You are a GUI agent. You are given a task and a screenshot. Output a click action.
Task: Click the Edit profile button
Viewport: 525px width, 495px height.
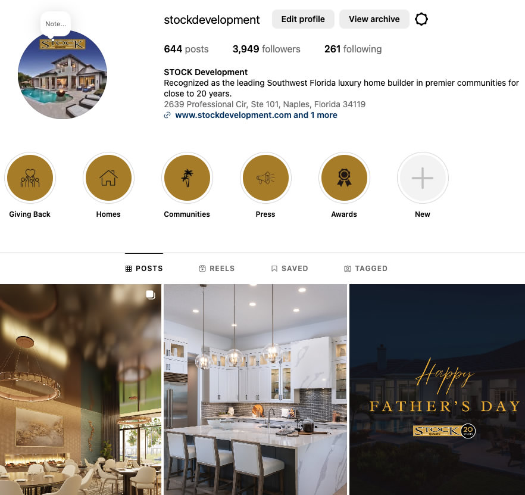303,19
